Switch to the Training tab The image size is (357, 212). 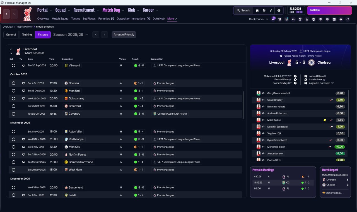[x=27, y=35]
